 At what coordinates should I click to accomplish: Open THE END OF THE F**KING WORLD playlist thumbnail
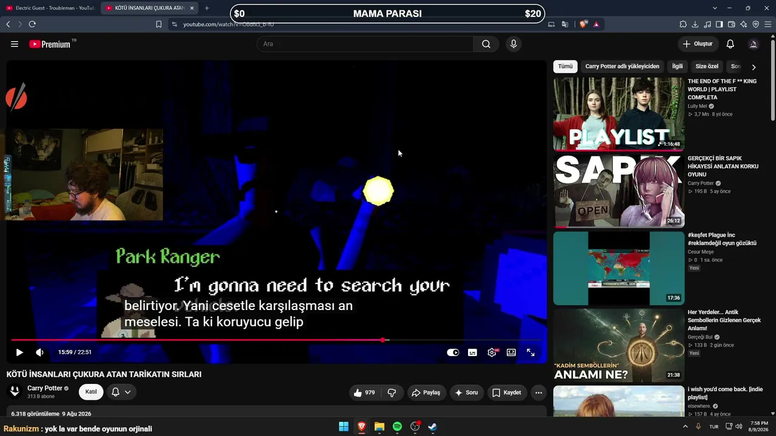pyautogui.click(x=618, y=114)
